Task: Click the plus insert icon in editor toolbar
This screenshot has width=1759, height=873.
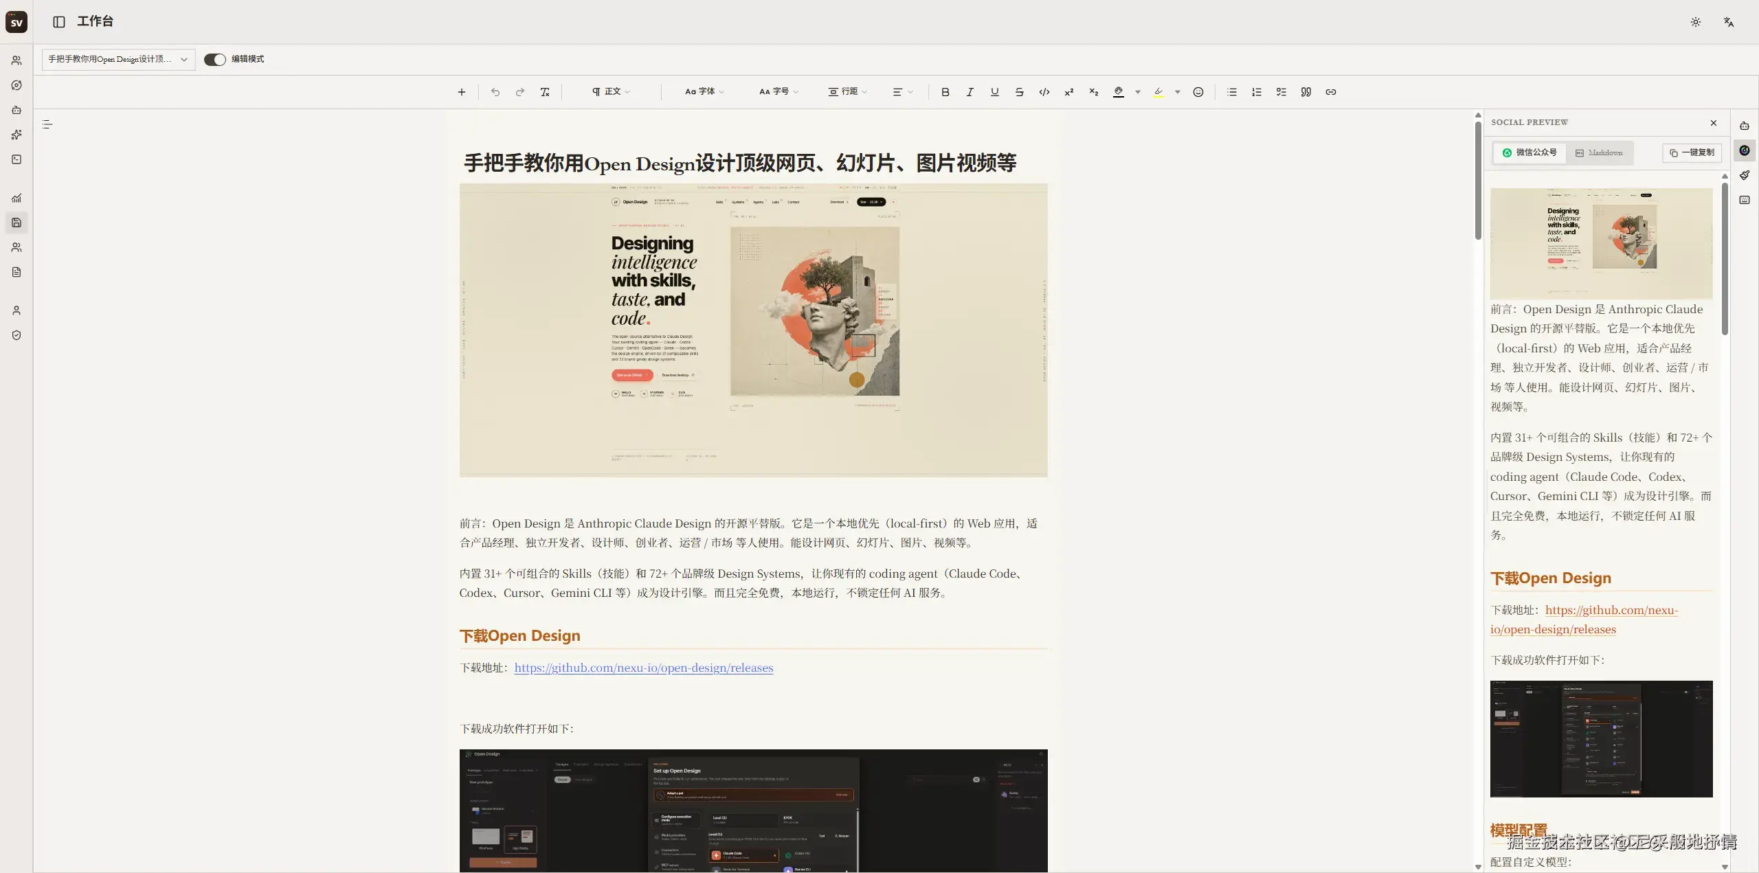Action: click(x=462, y=92)
